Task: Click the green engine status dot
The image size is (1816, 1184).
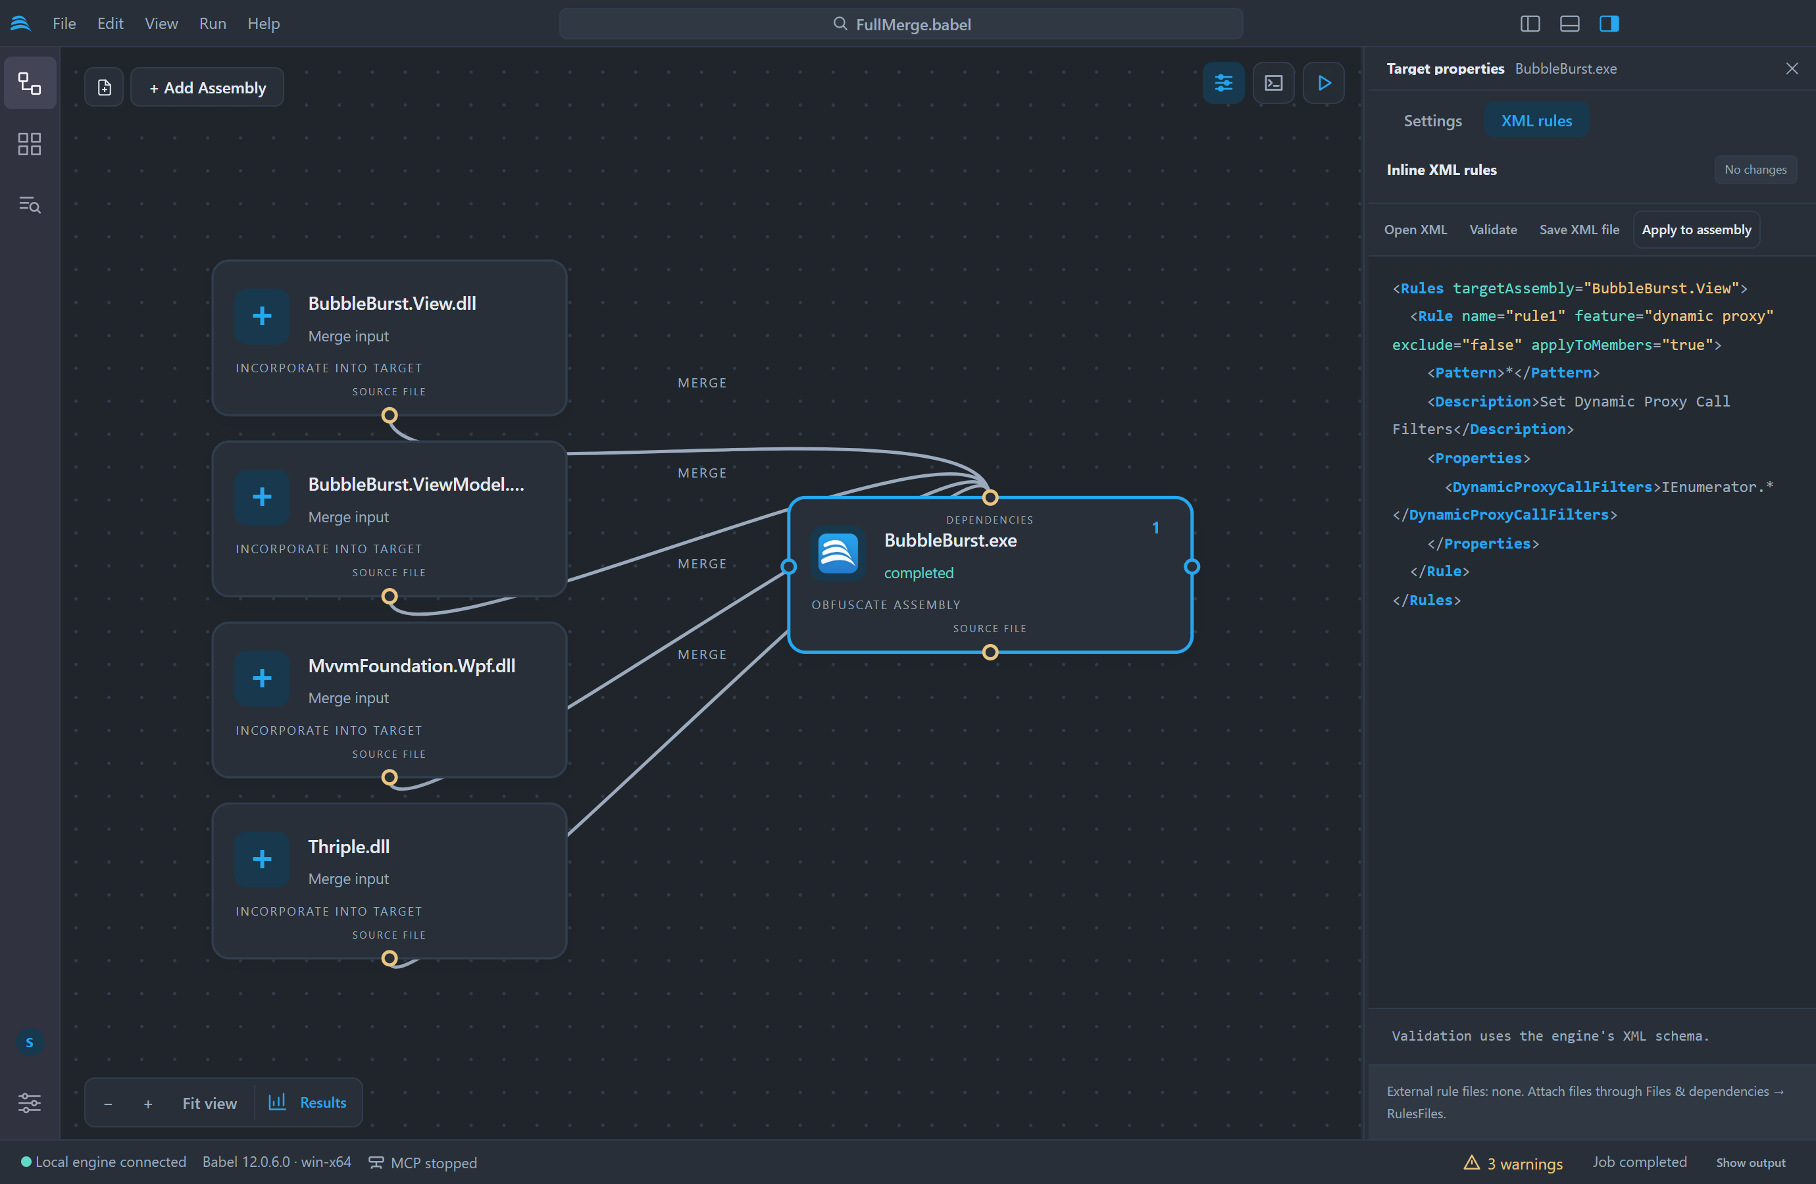Action: [26, 1162]
